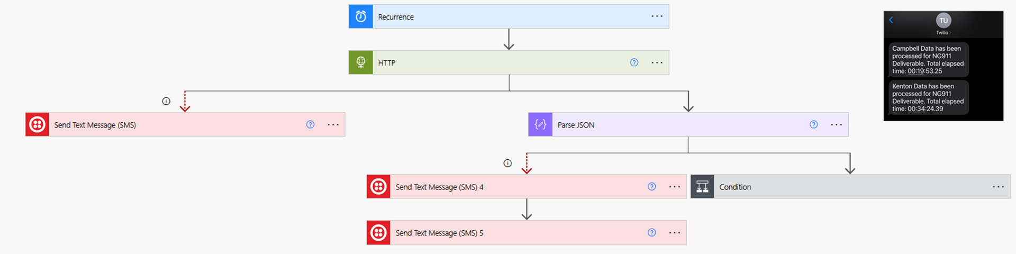Open the Recurrence step ellipsis menu
The image size is (1016, 254).
[x=657, y=16]
